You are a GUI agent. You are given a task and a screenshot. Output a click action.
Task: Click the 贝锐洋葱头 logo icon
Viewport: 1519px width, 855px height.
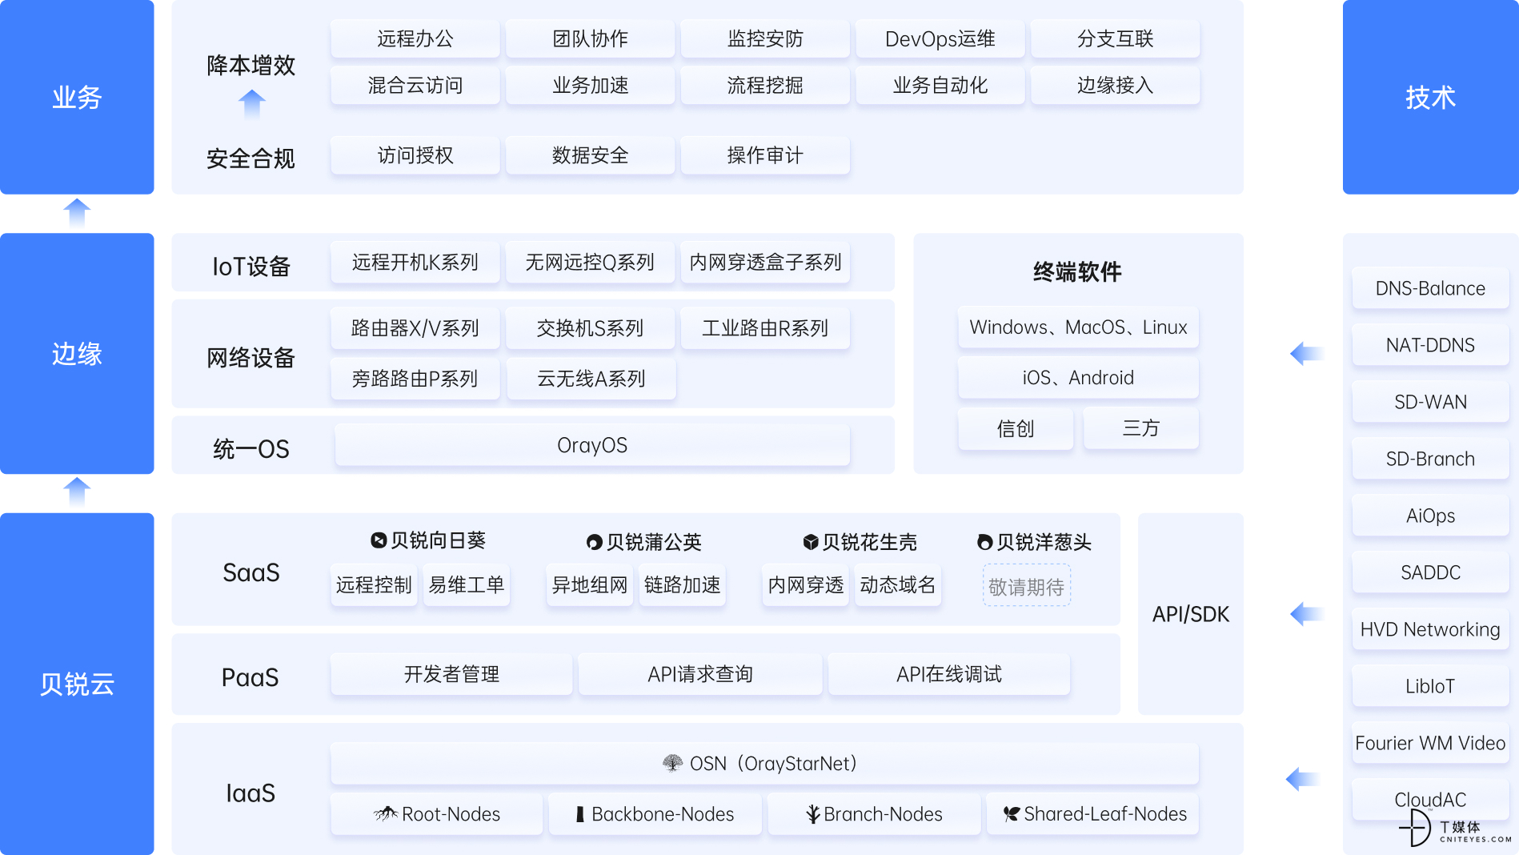click(x=985, y=542)
